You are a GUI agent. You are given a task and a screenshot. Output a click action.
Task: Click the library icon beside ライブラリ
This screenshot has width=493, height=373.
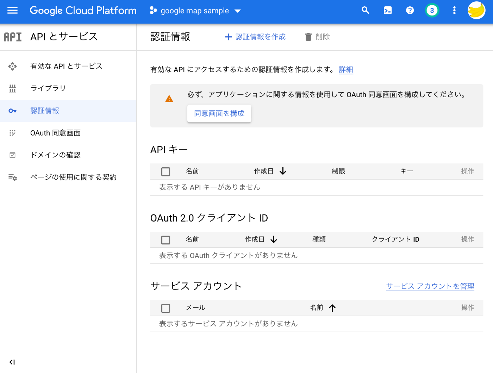pos(13,88)
